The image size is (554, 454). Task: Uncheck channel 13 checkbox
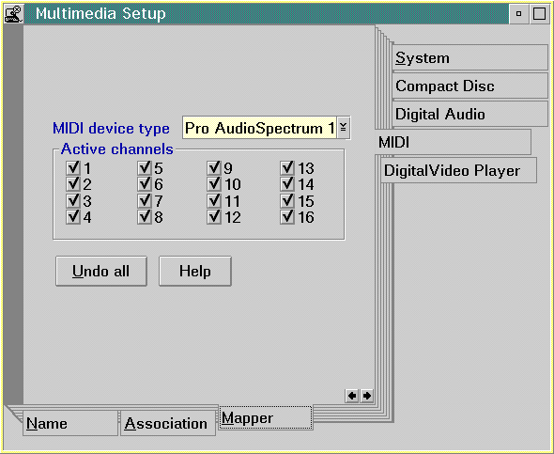click(x=287, y=168)
